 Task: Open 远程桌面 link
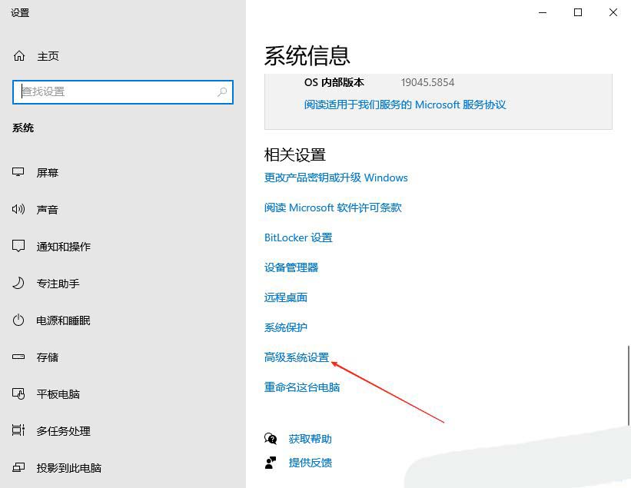[286, 297]
